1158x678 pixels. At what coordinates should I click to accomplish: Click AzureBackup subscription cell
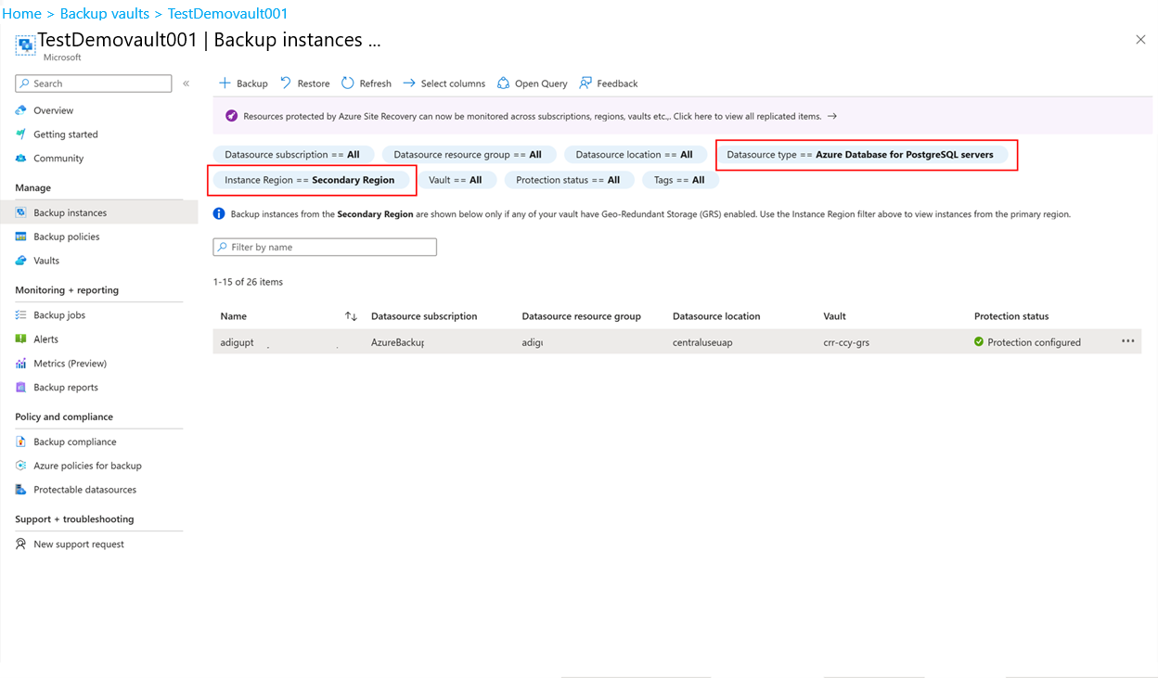pos(397,342)
